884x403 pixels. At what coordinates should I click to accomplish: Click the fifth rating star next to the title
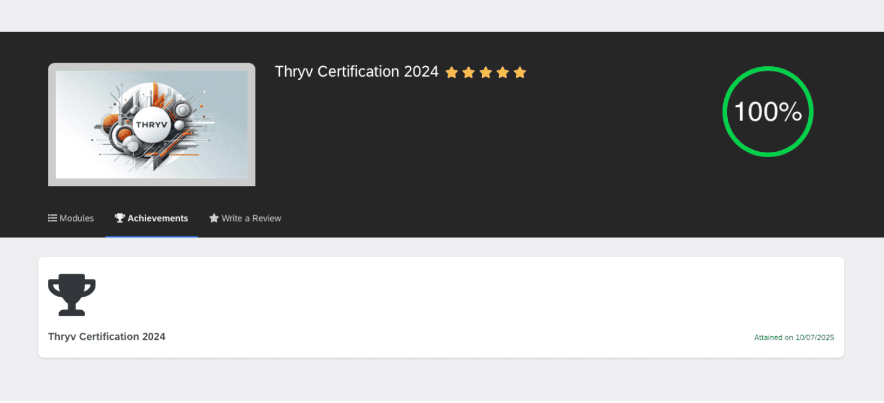pyautogui.click(x=520, y=73)
